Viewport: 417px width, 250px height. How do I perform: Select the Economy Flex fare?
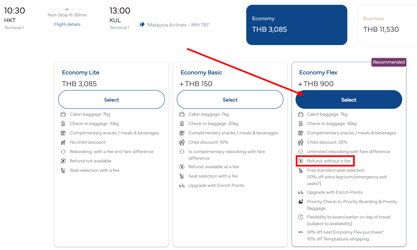349,100
